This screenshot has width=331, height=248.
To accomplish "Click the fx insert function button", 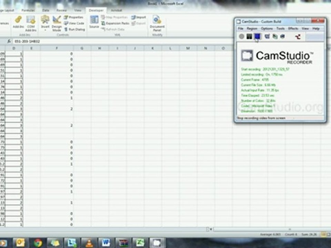I will point(9,41).
